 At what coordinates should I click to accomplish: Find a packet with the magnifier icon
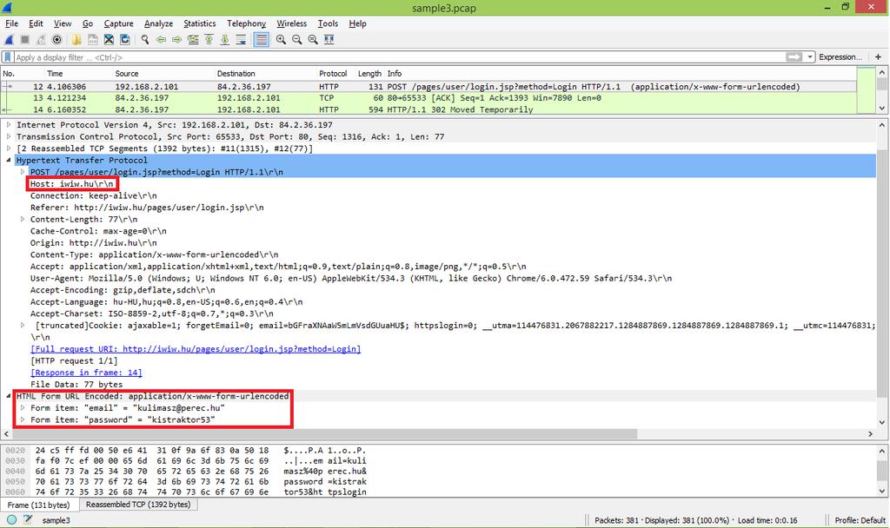point(145,40)
